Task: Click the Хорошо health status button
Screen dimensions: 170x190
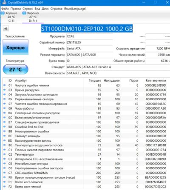Action: pyautogui.click(x=15, y=47)
